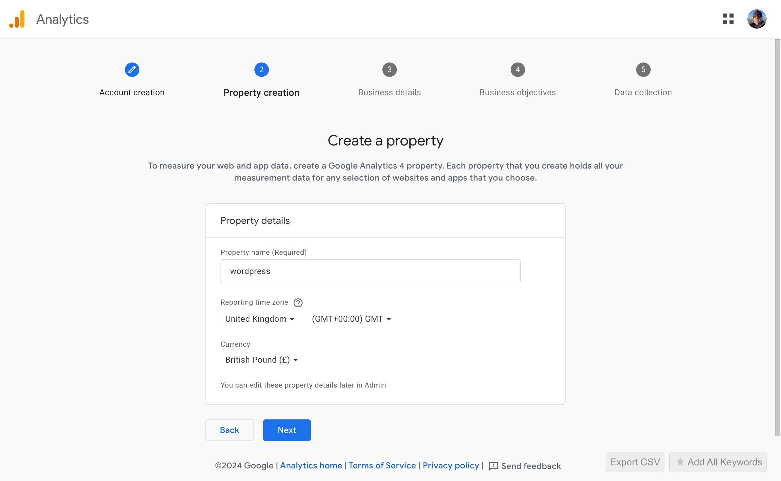Open the Terms of Service link
Screen dimensions: 781x481
(382, 466)
